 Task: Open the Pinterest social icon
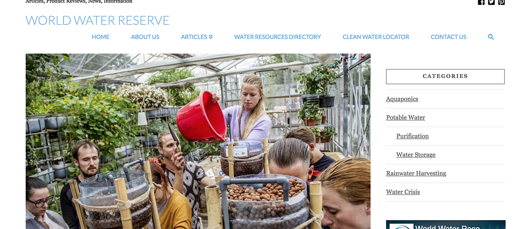502,2
